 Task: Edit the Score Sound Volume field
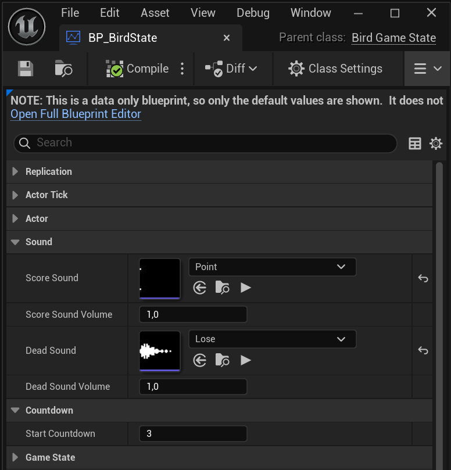click(x=193, y=314)
